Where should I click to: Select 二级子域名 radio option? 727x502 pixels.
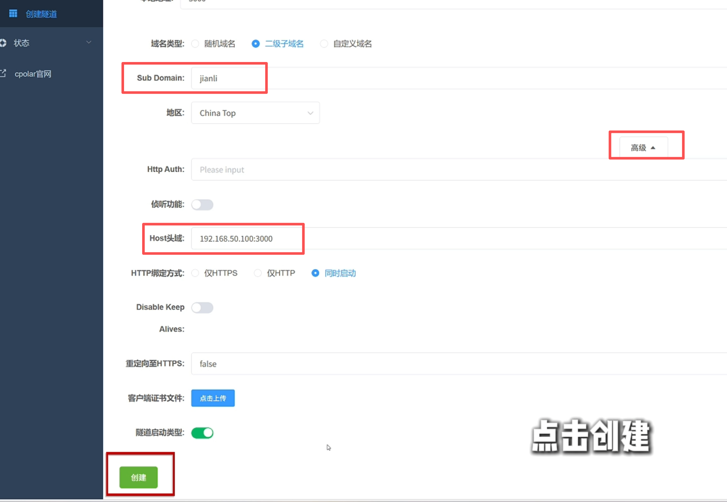(256, 44)
